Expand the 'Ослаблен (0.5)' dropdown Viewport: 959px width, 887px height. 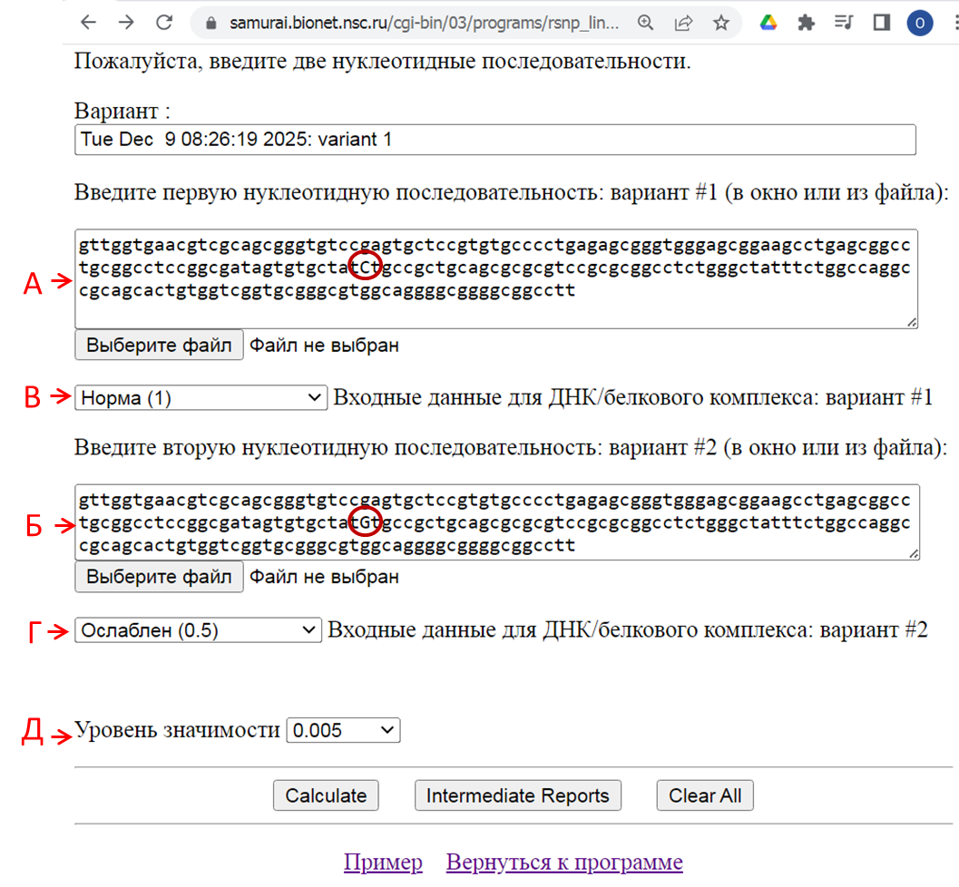[x=198, y=630]
